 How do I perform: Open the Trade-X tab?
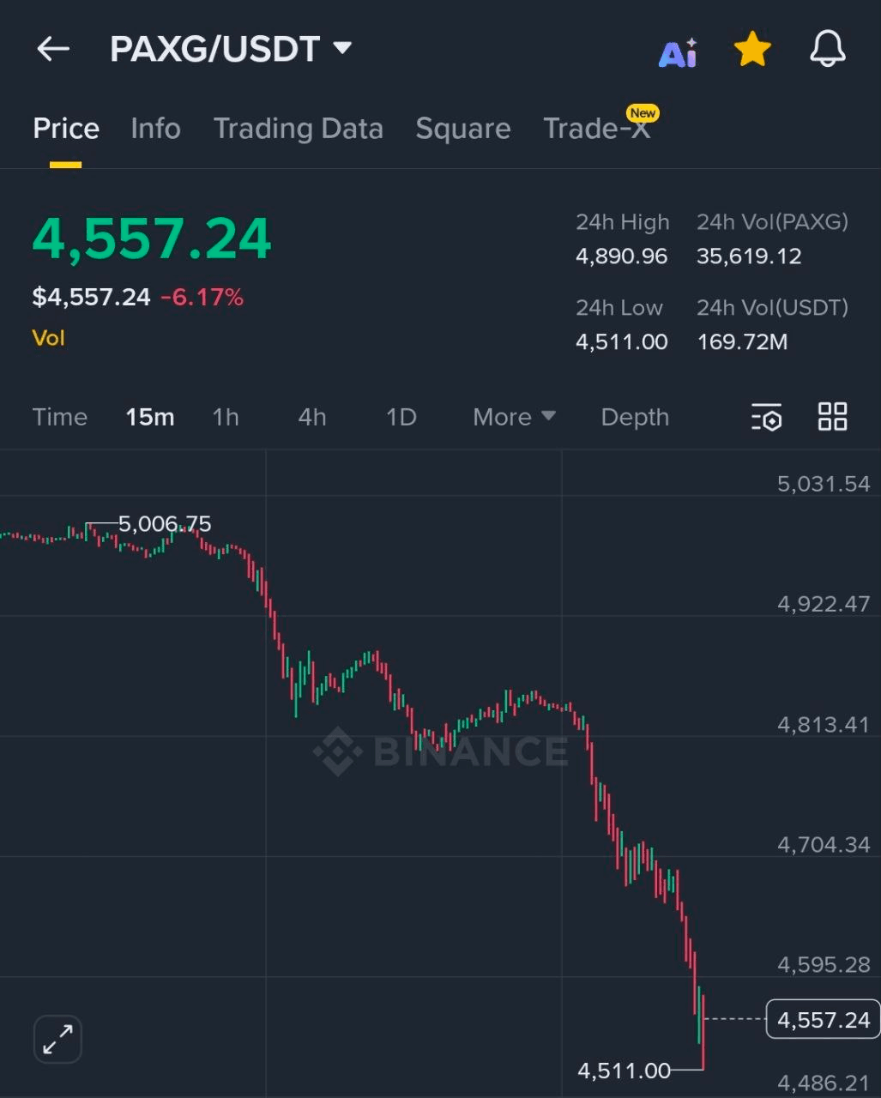[597, 129]
